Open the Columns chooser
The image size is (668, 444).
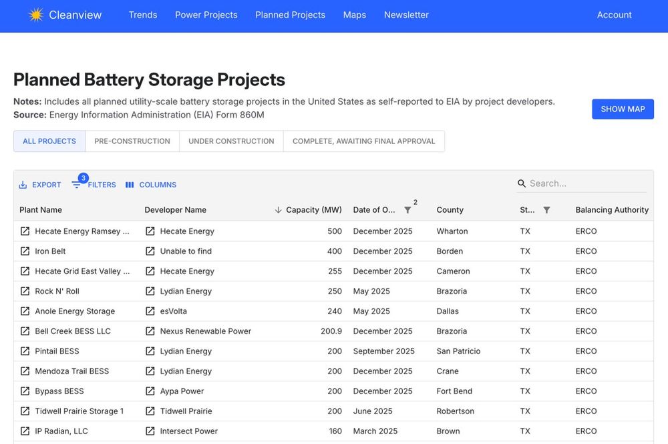tap(151, 185)
